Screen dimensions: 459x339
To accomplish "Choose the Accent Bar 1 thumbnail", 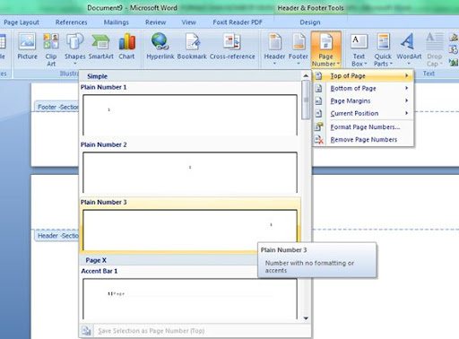I will (x=190, y=299).
